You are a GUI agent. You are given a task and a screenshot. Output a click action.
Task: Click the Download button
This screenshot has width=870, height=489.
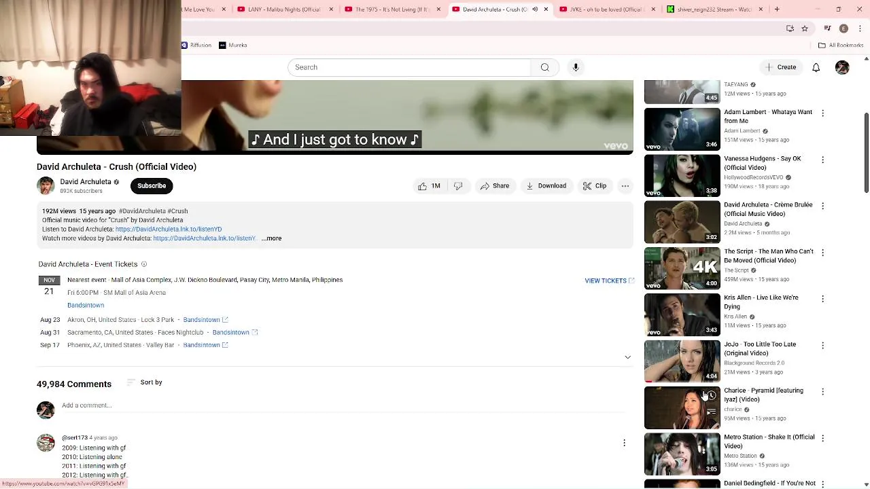click(546, 186)
